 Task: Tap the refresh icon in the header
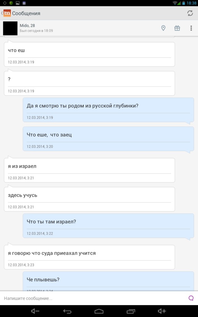click(x=190, y=13)
